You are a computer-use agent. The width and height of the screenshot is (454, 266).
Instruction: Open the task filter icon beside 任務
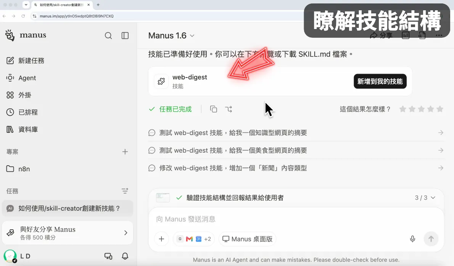pos(125,191)
